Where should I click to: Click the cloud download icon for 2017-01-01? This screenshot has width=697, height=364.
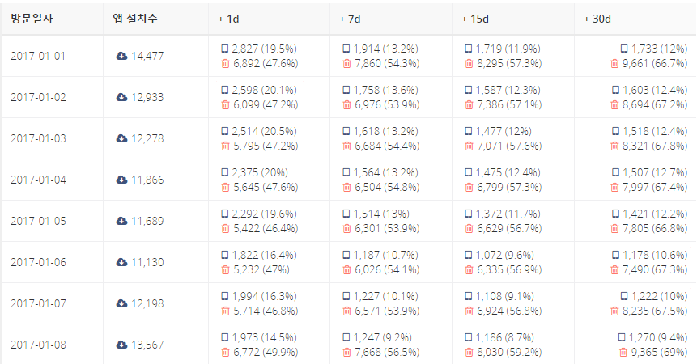pyautogui.click(x=121, y=56)
